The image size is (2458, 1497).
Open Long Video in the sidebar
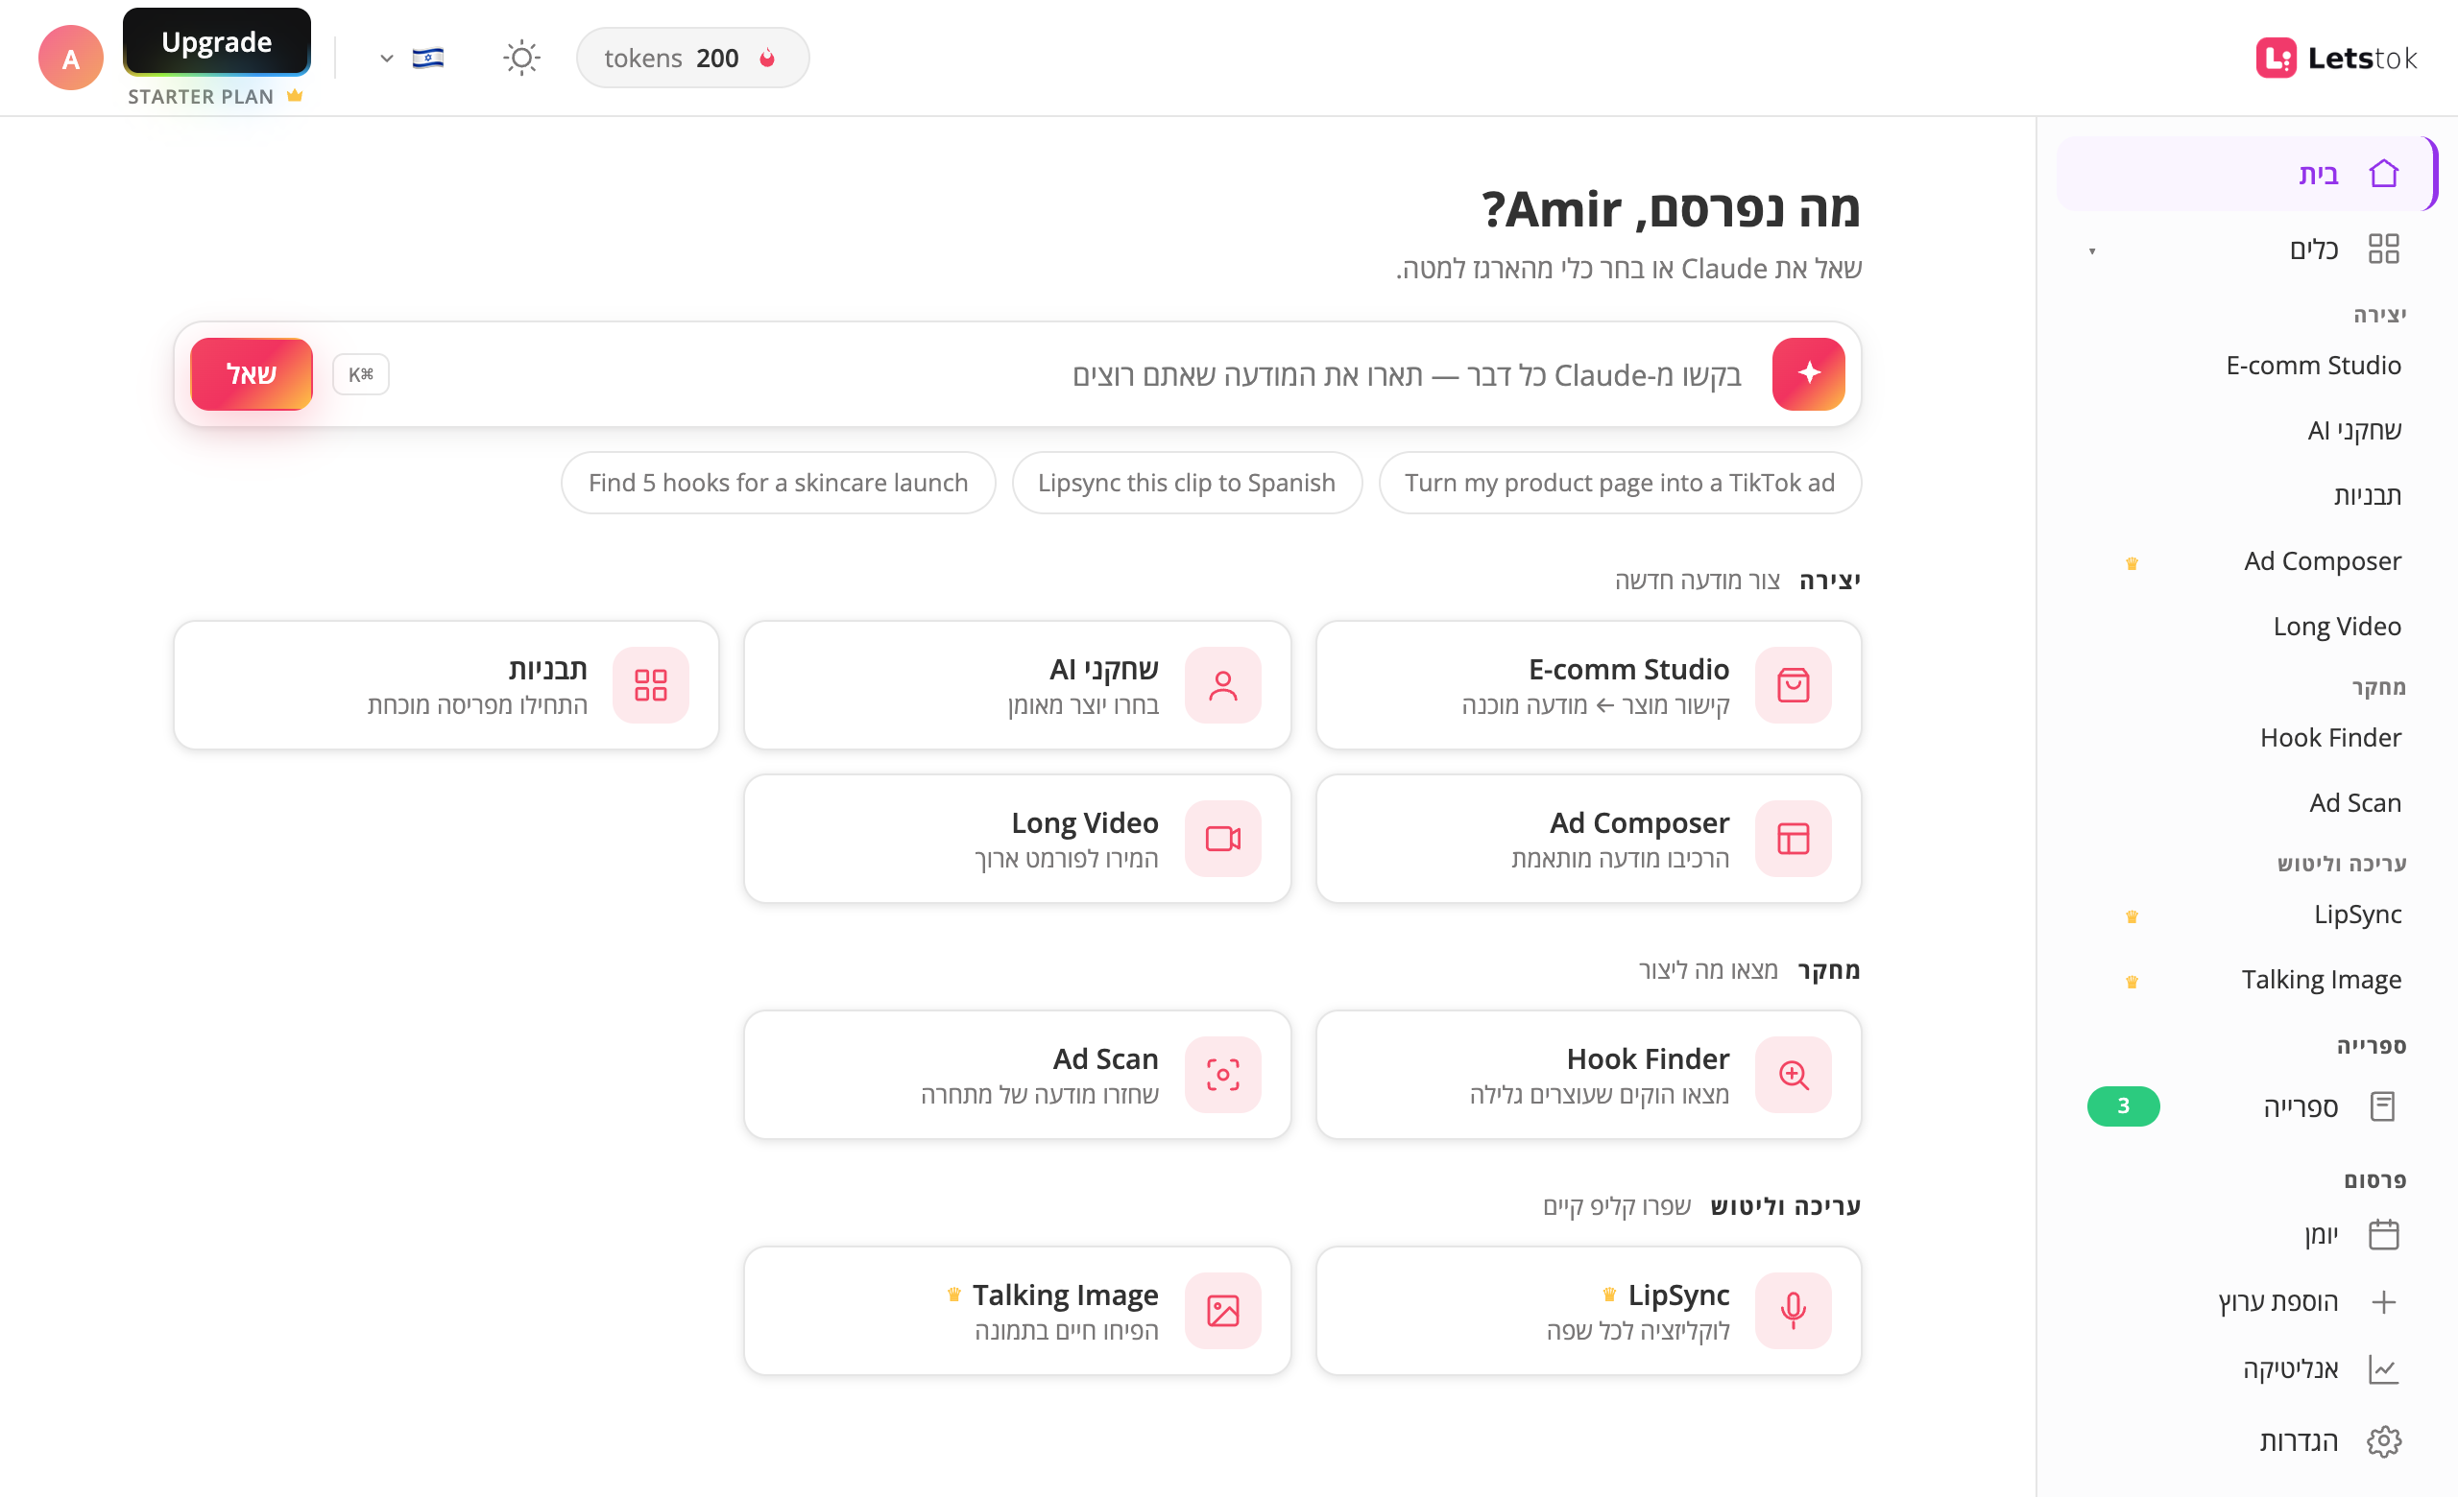click(x=2336, y=626)
